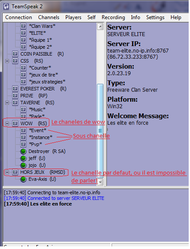The image size is (190, 249).
Task: Click the channel icon beside *Counter*
Action: click(23, 68)
